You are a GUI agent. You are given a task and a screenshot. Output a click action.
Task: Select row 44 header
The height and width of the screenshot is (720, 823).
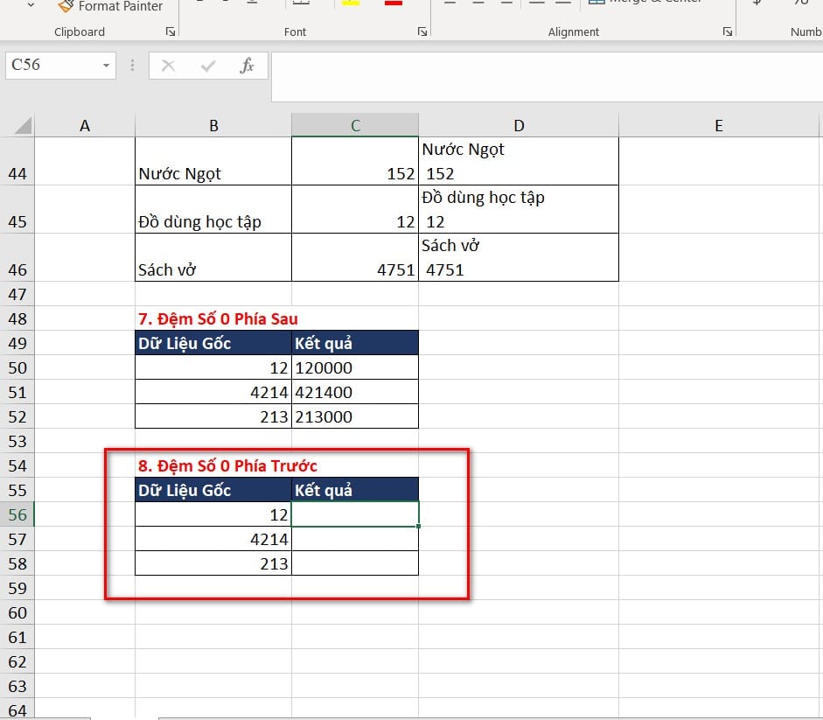click(17, 161)
